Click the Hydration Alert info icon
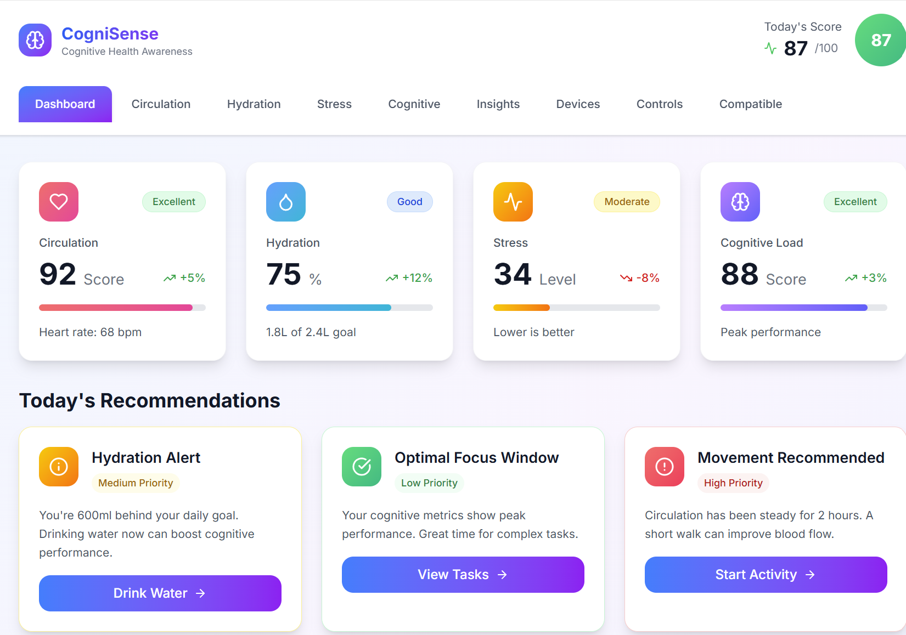The height and width of the screenshot is (635, 906). pos(59,467)
